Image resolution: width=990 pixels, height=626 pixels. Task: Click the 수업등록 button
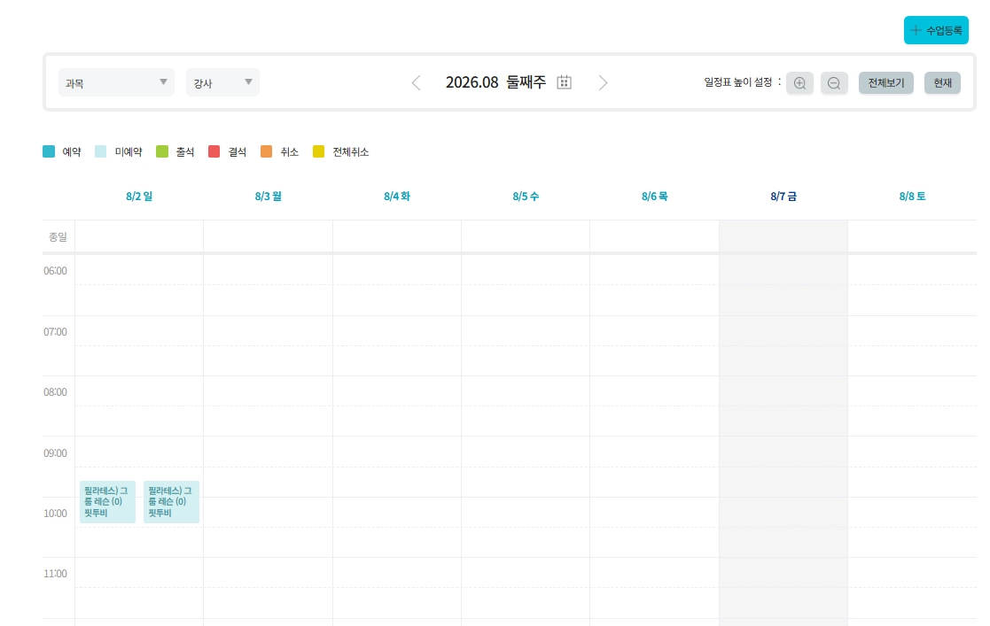pos(936,30)
